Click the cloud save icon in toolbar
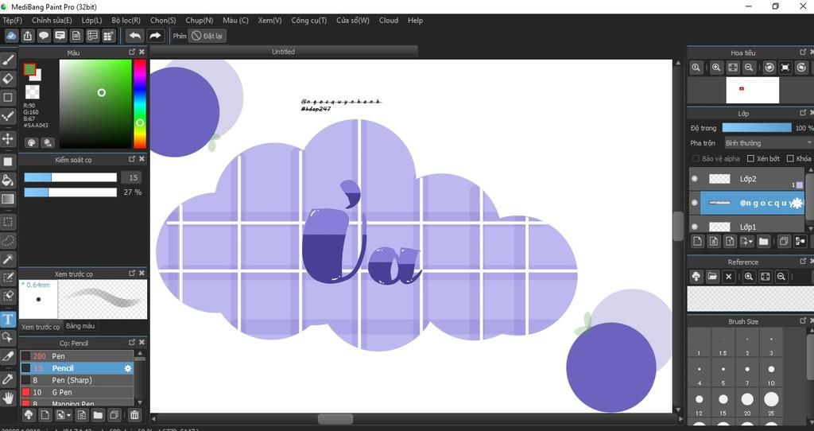 [x=11, y=36]
